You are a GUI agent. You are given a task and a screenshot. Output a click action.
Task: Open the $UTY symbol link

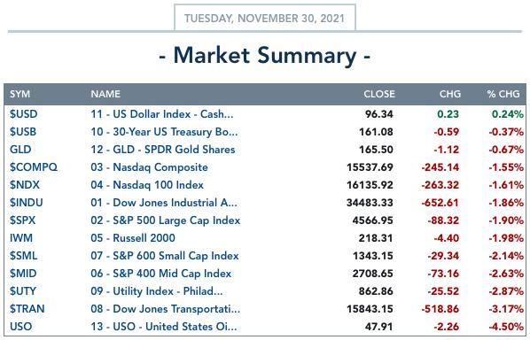click(23, 291)
